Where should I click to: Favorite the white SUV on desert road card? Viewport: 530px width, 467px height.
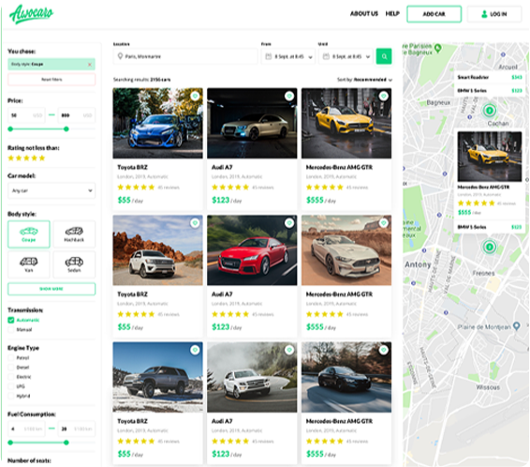coord(195,223)
